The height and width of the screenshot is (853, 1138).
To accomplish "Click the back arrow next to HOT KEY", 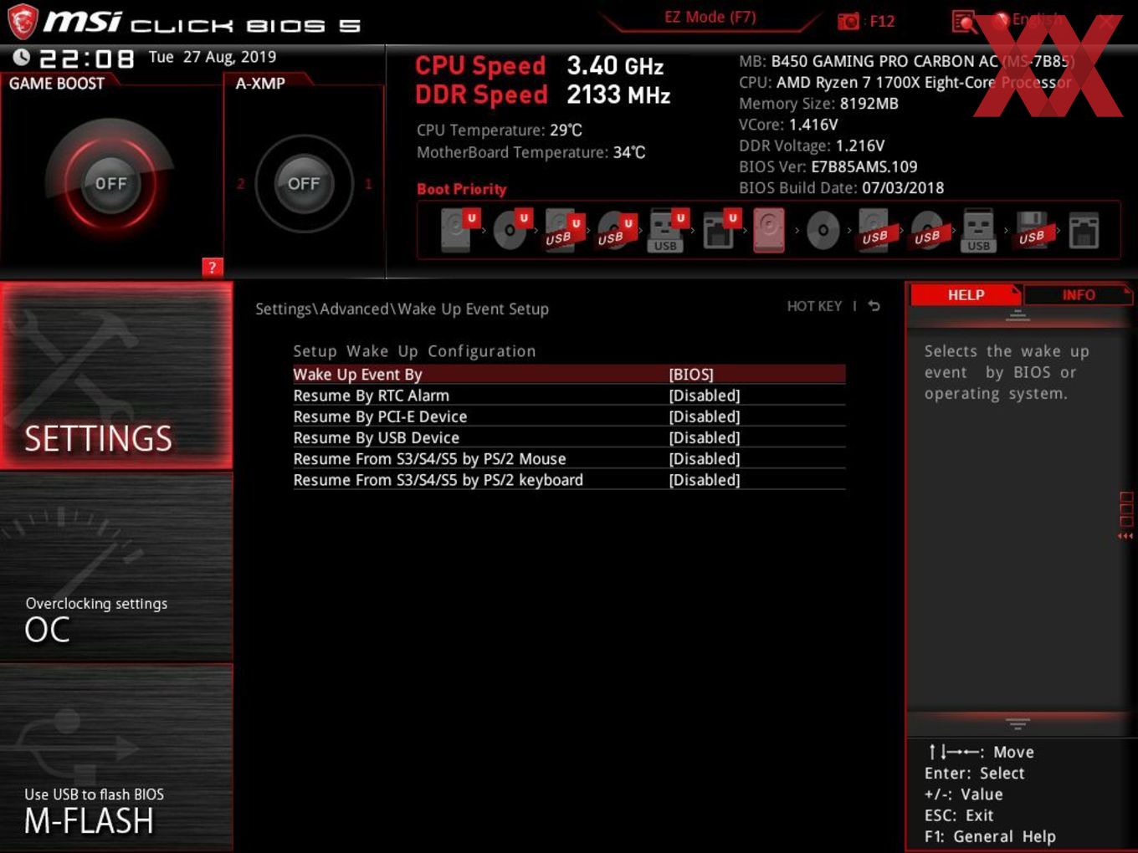I will tap(874, 306).
